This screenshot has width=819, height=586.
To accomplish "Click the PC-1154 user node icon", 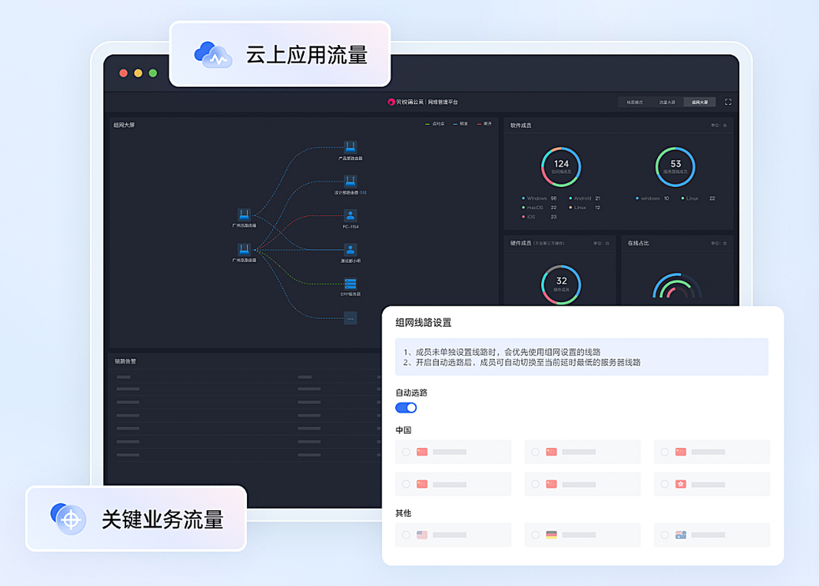I will [x=350, y=216].
